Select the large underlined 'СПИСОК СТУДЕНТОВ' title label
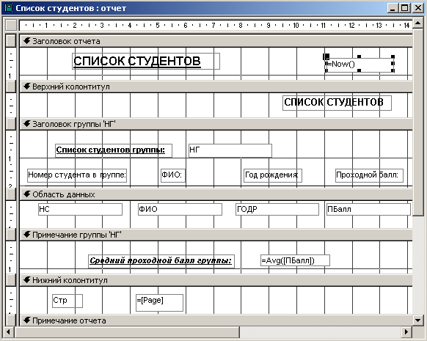Viewport: 427px width, 341px height. (146, 61)
